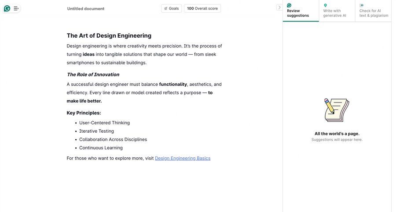This screenshot has height=212, width=396.
Task: Open Check for AI text & plagiarism tab
Action: [373, 11]
